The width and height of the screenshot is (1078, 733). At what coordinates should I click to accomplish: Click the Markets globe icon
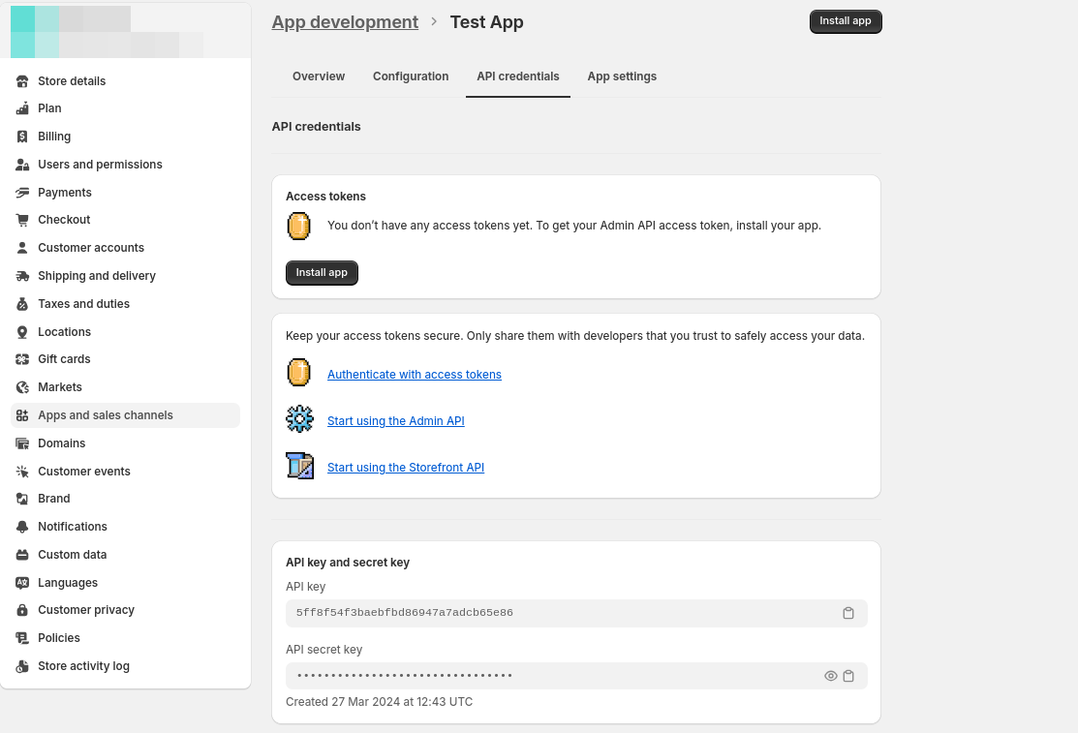[x=22, y=387]
